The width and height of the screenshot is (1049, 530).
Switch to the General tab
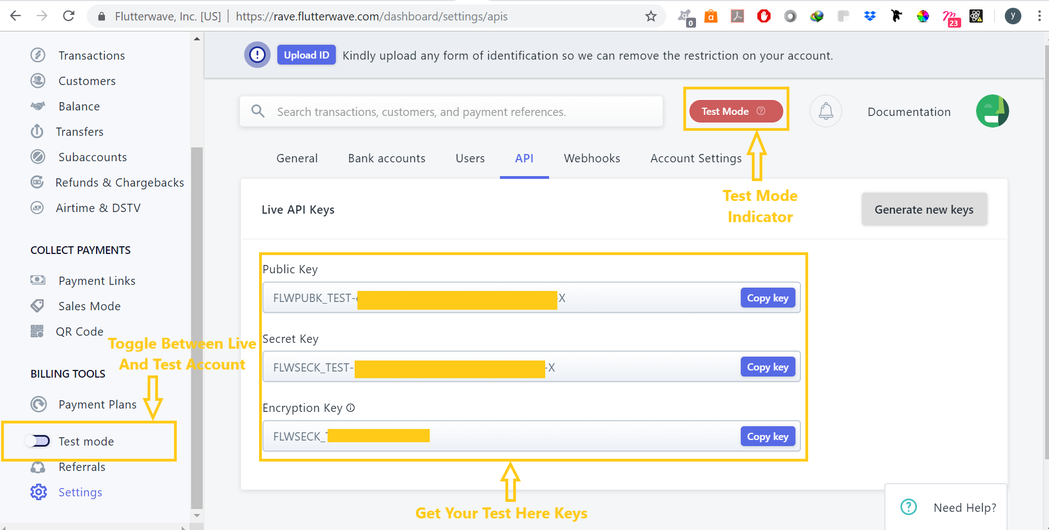click(x=297, y=158)
